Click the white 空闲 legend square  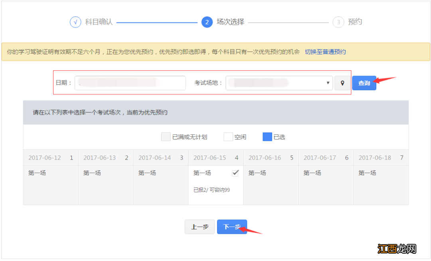click(228, 137)
